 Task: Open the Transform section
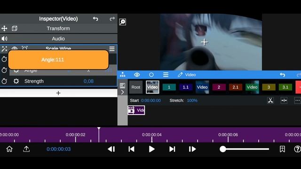[58, 29]
